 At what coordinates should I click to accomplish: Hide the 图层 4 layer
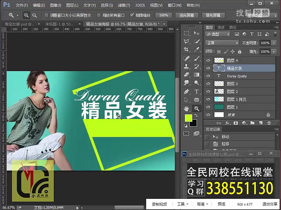point(208,61)
